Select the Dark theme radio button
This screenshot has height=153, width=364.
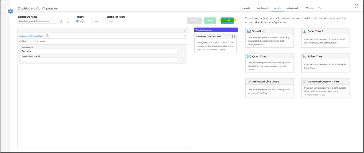coord(91,21)
